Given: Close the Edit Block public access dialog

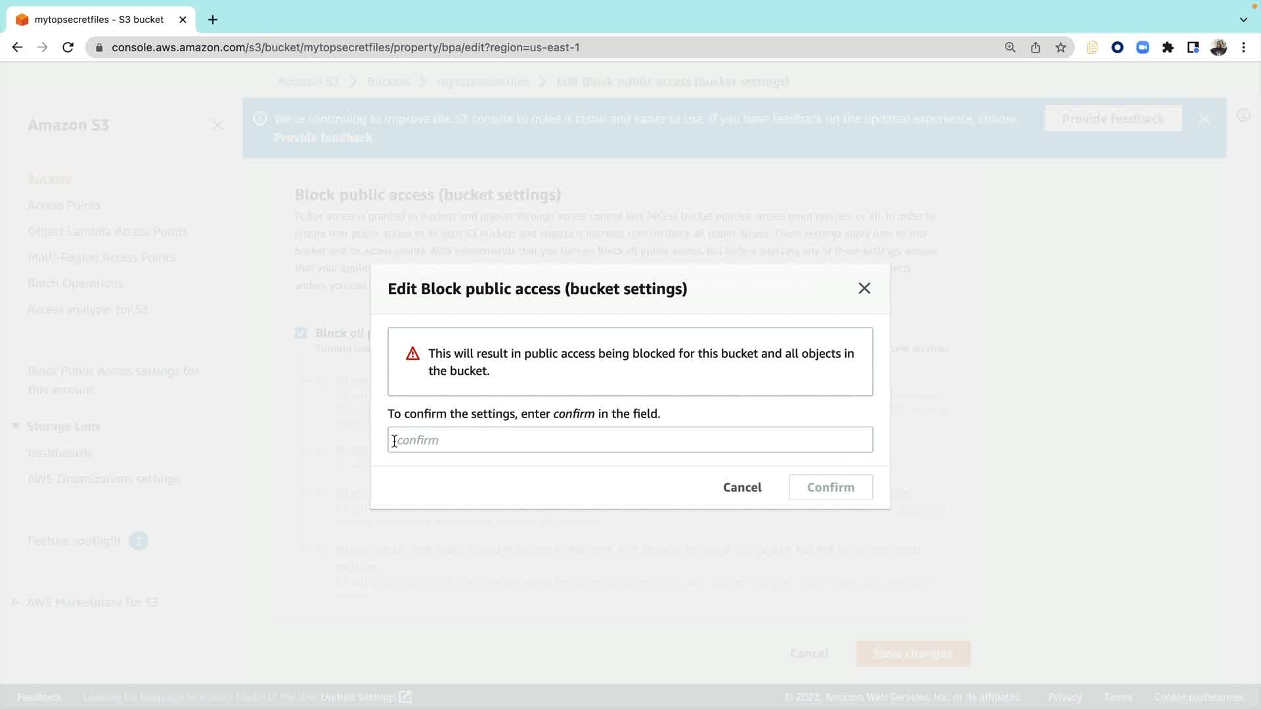Looking at the screenshot, I should pos(864,288).
